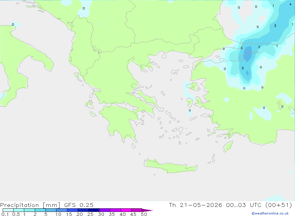This screenshot has height=216, width=295.
Task: Click the 40–45 mm magenta legend box
Action: click(126, 210)
